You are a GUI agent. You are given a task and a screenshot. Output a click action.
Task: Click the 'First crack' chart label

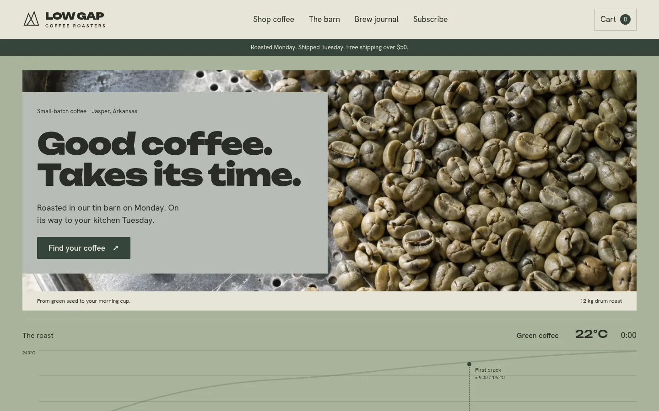point(488,370)
